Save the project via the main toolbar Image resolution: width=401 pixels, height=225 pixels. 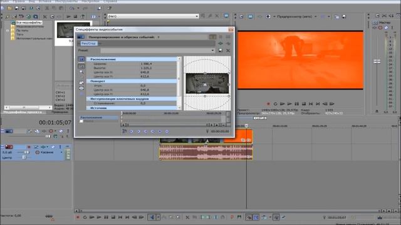[x=17, y=8]
